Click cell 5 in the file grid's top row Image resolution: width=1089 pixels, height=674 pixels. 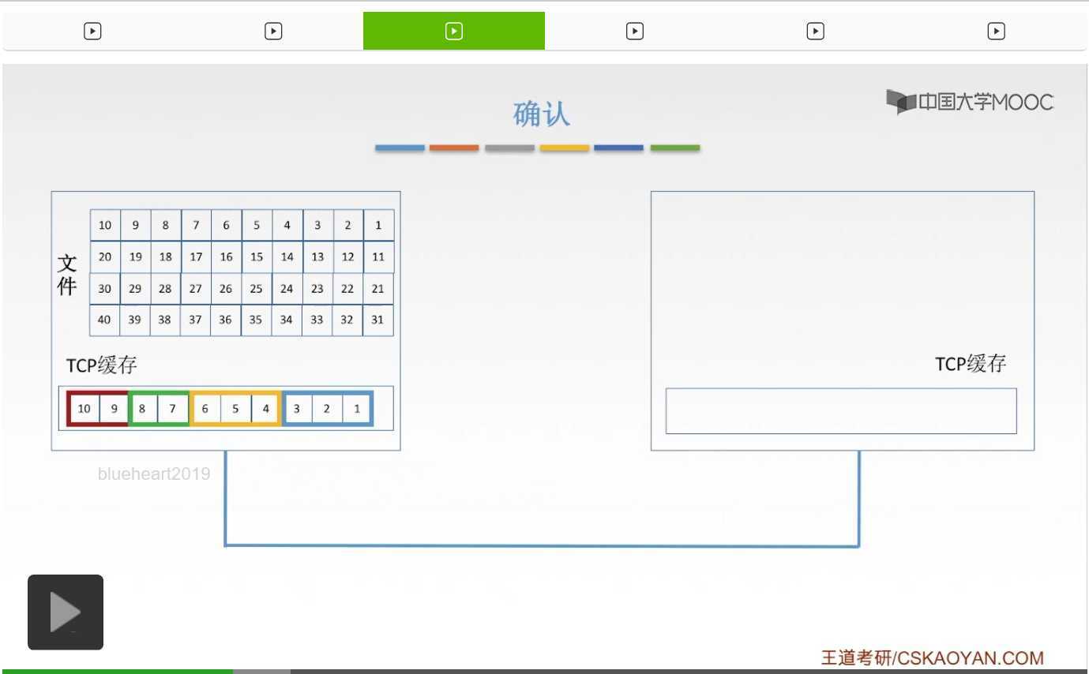pyautogui.click(x=257, y=225)
